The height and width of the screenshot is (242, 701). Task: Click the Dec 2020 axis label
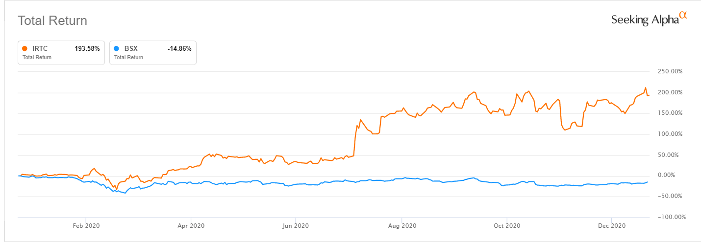pos(612,226)
